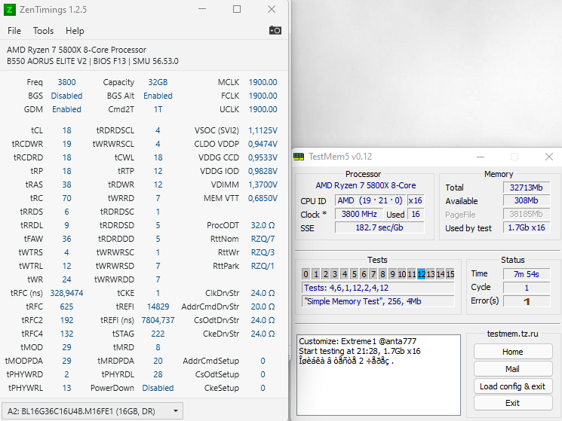Click the Time value 7m 54s
Screen dimensions: 562x421
click(x=526, y=274)
